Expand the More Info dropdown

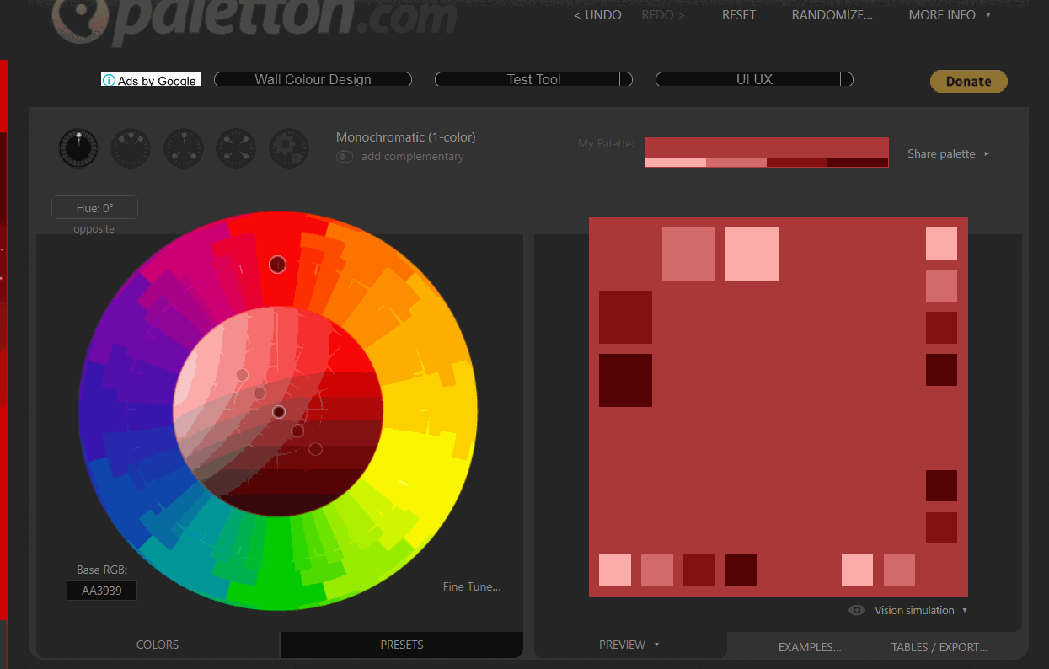tap(949, 15)
